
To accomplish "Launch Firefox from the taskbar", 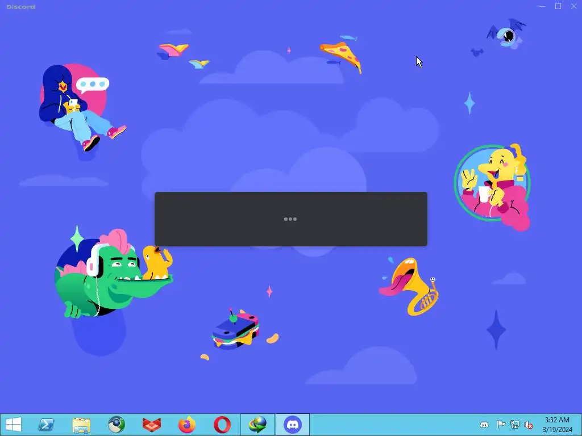I will pyautogui.click(x=186, y=425).
